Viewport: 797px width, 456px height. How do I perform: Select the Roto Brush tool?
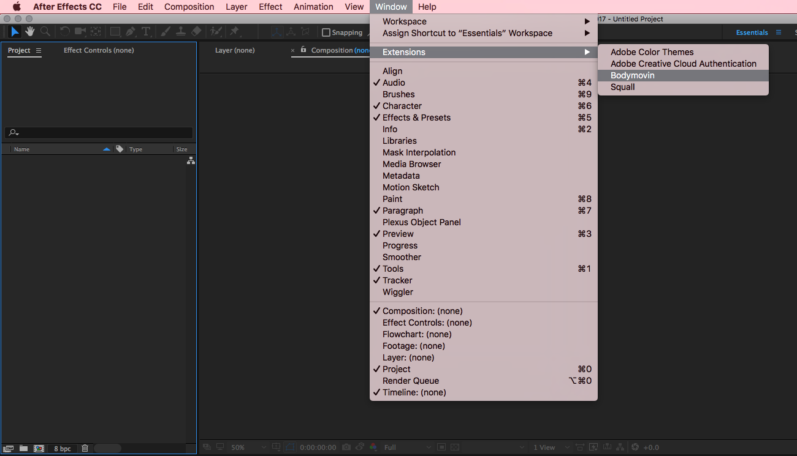[215, 31]
